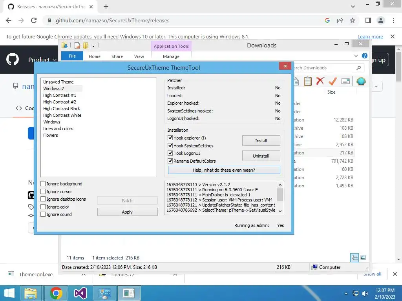Click Chrome back arrow
Screen dimensions: 402x301
[9, 20]
